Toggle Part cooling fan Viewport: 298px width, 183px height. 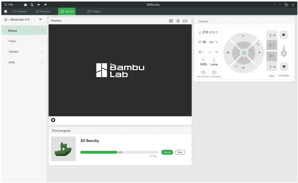tap(203, 74)
